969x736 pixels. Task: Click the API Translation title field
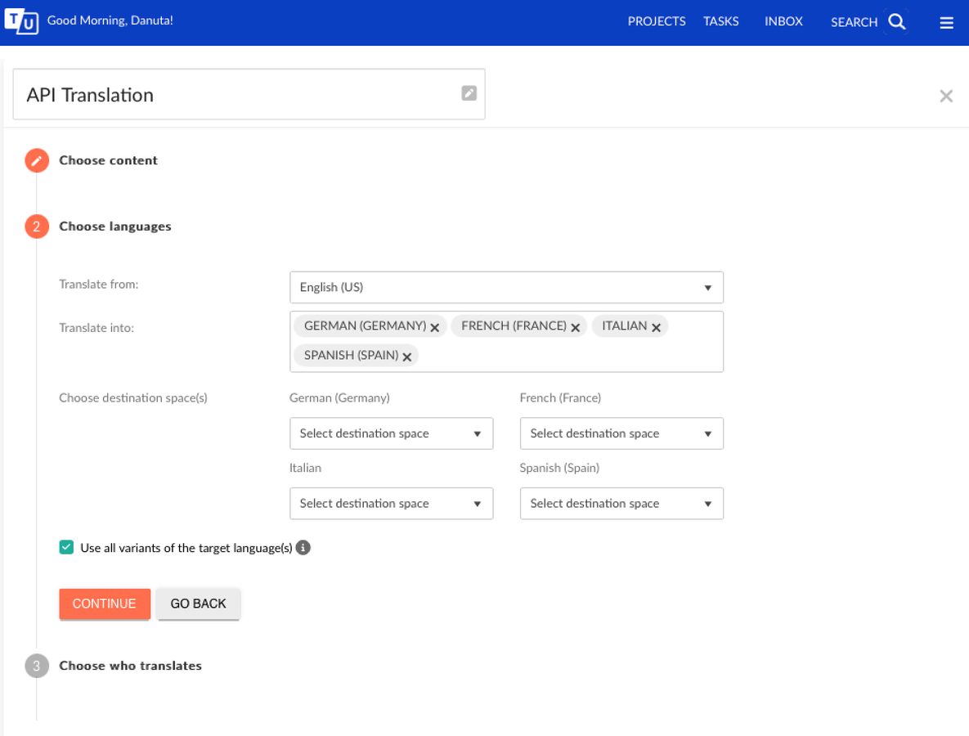pos(249,95)
